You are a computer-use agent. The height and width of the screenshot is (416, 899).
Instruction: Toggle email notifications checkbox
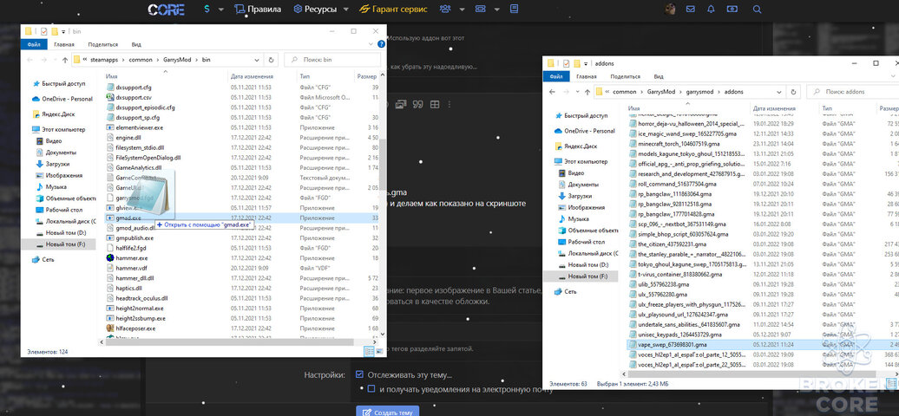[x=371, y=389]
